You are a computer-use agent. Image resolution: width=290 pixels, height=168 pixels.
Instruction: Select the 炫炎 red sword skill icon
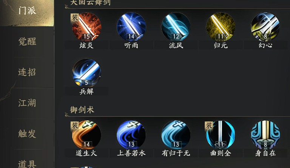click(86, 26)
